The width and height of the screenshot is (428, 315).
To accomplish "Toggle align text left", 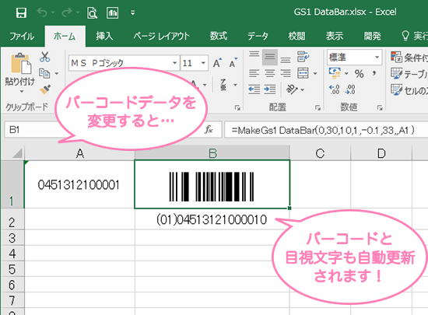I will pyautogui.click(x=254, y=73).
